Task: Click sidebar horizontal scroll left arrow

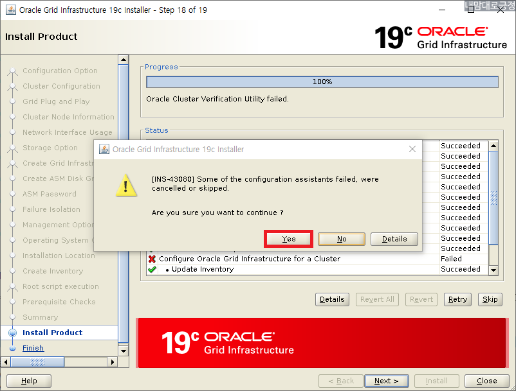Action: pyautogui.click(x=6, y=362)
